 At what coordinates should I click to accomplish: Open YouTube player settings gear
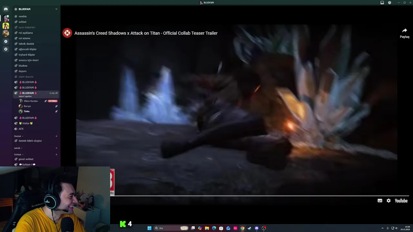tap(388, 200)
